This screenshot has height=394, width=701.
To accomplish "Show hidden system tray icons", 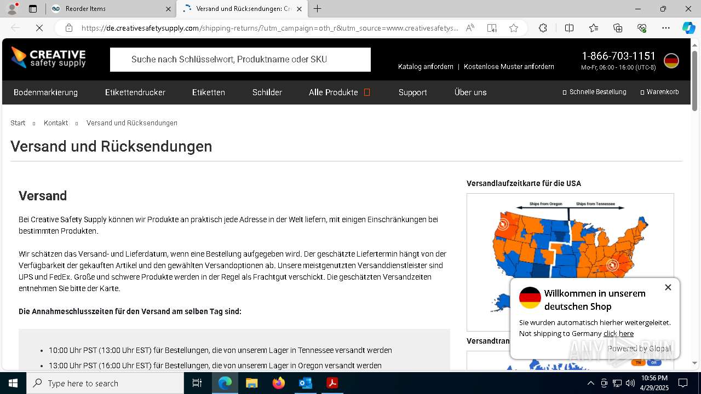I will tap(590, 383).
